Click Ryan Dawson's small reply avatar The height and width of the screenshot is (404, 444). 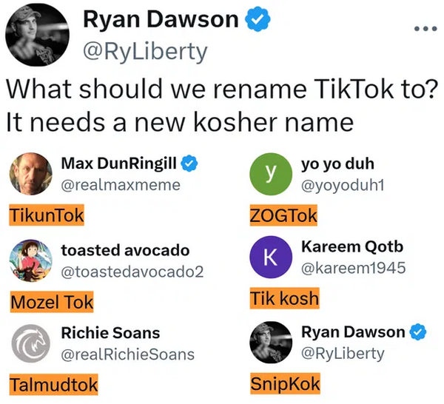pyautogui.click(x=271, y=343)
